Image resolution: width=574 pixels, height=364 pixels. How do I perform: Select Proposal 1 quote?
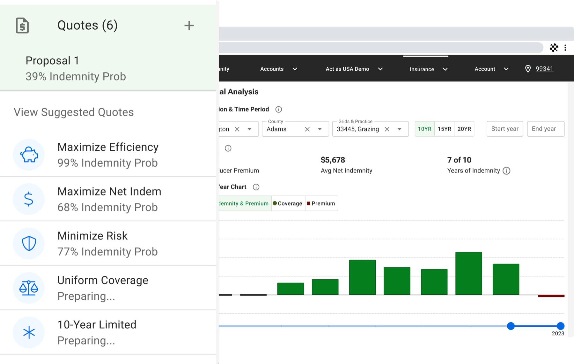(x=108, y=68)
